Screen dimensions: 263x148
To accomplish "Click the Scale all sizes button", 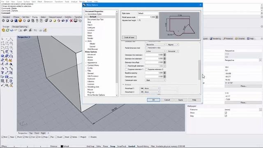I will click(x=129, y=37).
